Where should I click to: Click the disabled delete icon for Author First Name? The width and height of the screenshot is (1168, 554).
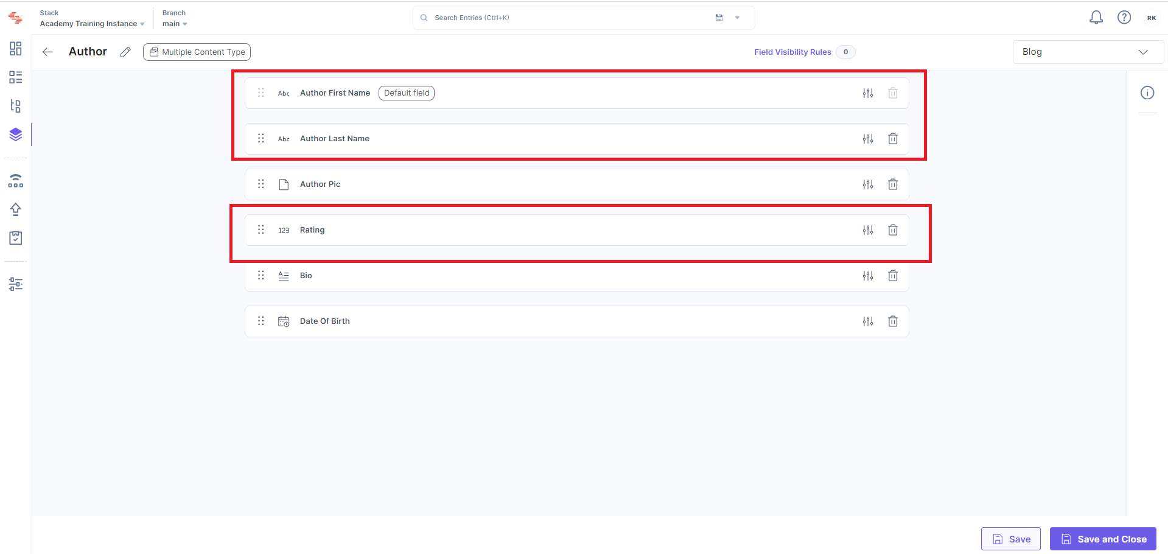(893, 93)
